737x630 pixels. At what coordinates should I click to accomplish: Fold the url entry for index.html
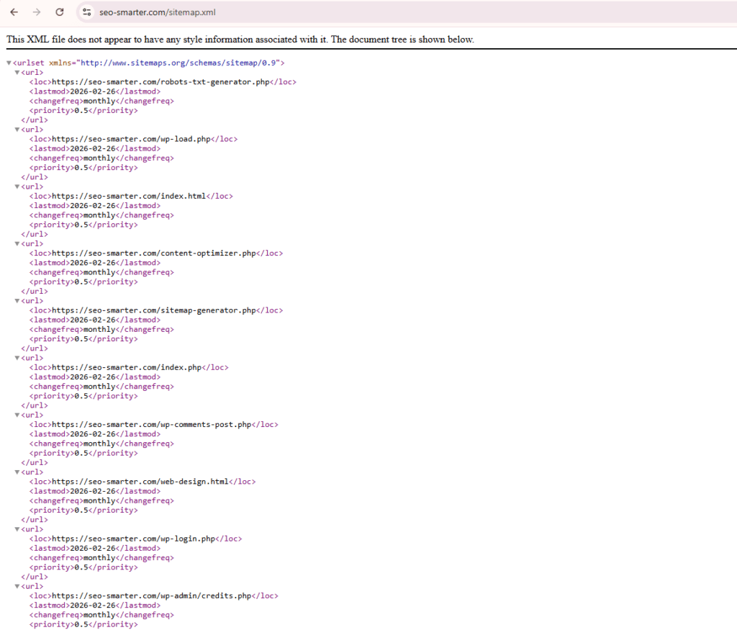(x=17, y=186)
